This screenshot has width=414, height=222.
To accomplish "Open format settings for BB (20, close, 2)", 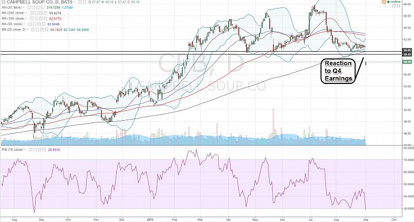I will (37, 29).
